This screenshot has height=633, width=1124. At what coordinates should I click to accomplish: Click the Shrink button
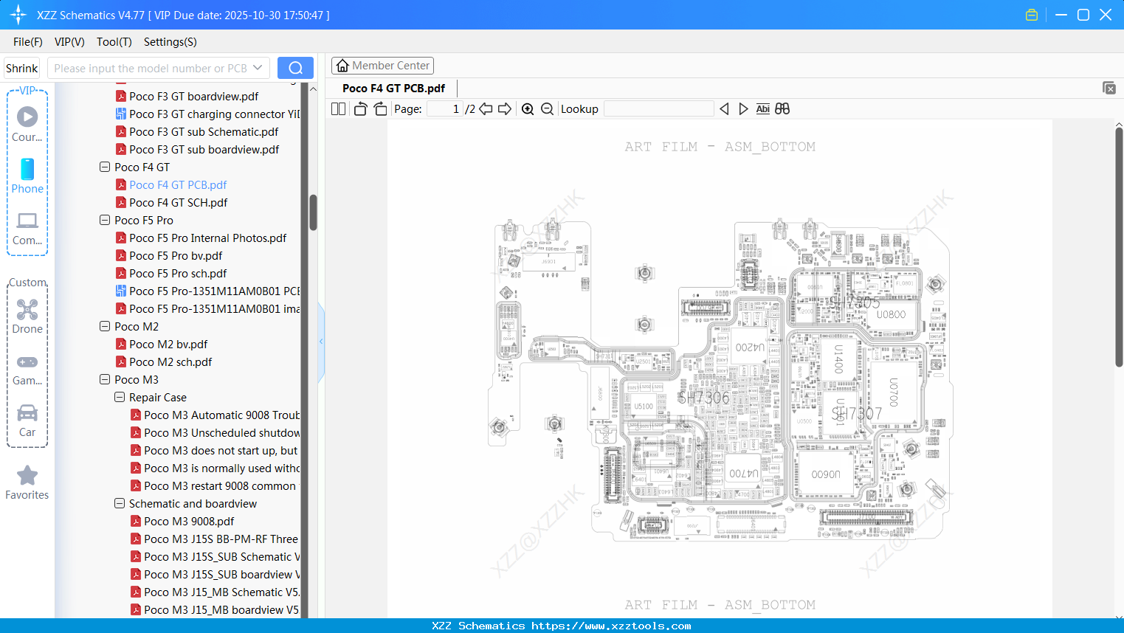pyautogui.click(x=22, y=68)
